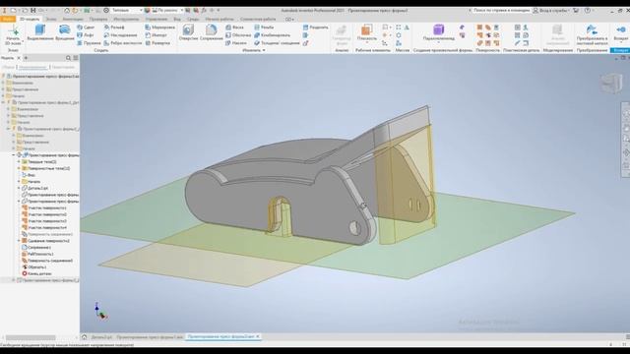Click the Unwrap (Развертка) command
The height and width of the screenshot is (354, 630).
point(157,43)
